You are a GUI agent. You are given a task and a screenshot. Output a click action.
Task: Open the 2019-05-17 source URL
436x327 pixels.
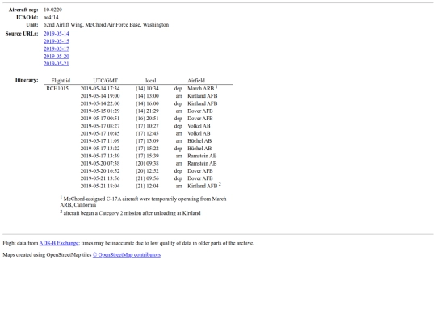pyautogui.click(x=57, y=48)
